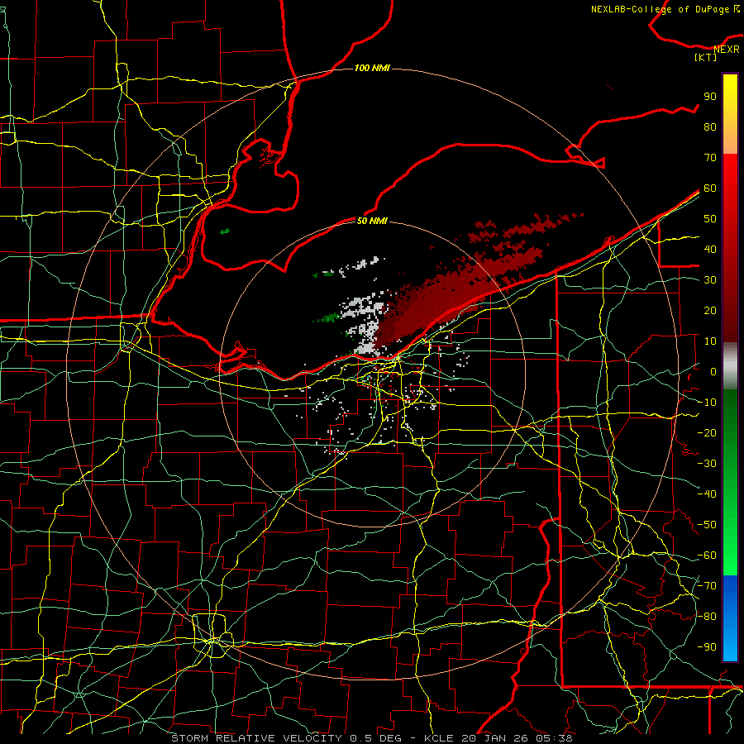This screenshot has width=744, height=744.
Task: Click the NEXLAB-College of DuPage credit text
Action: [661, 9]
